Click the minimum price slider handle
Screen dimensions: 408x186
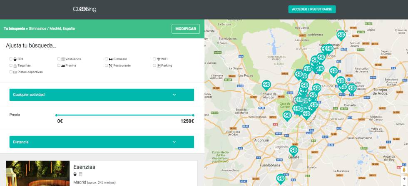57,115
